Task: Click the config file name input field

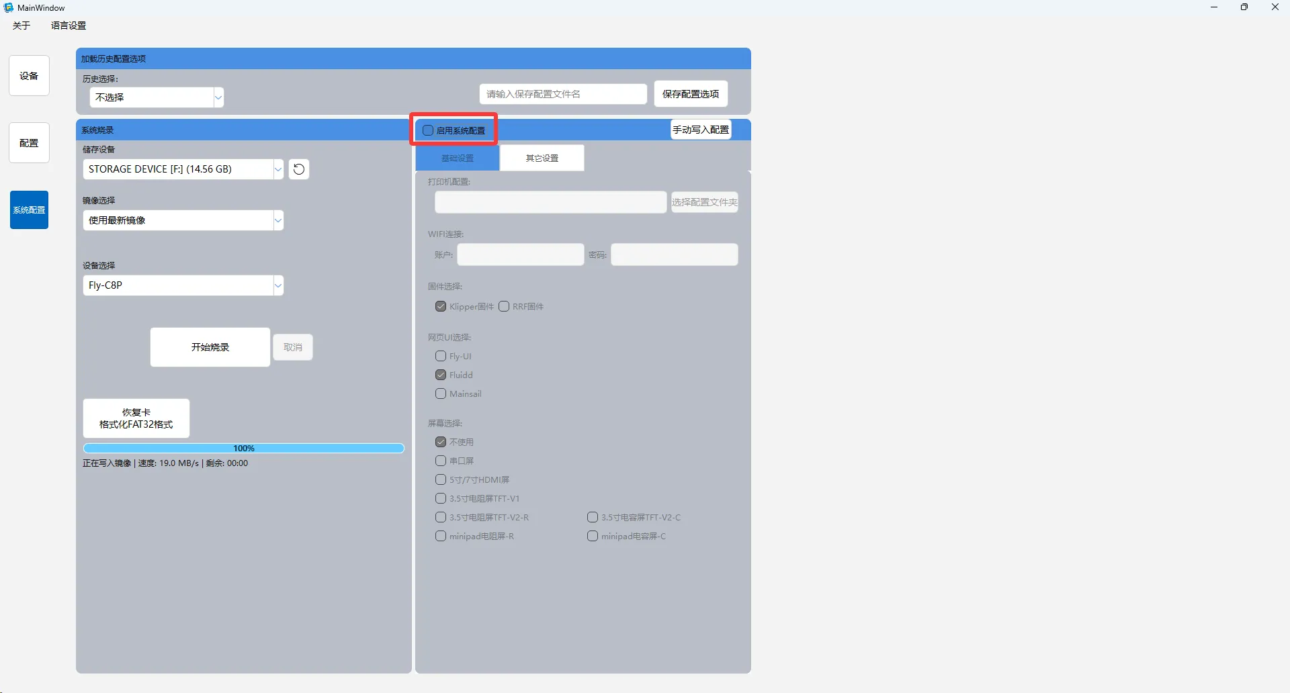Action: 563,94
